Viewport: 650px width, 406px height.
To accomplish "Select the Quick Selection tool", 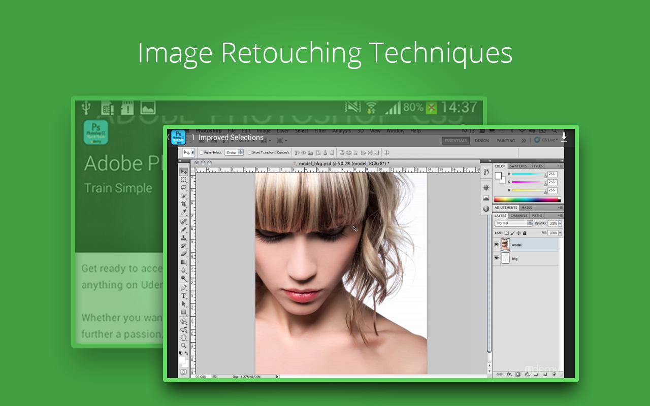I will coord(183,196).
